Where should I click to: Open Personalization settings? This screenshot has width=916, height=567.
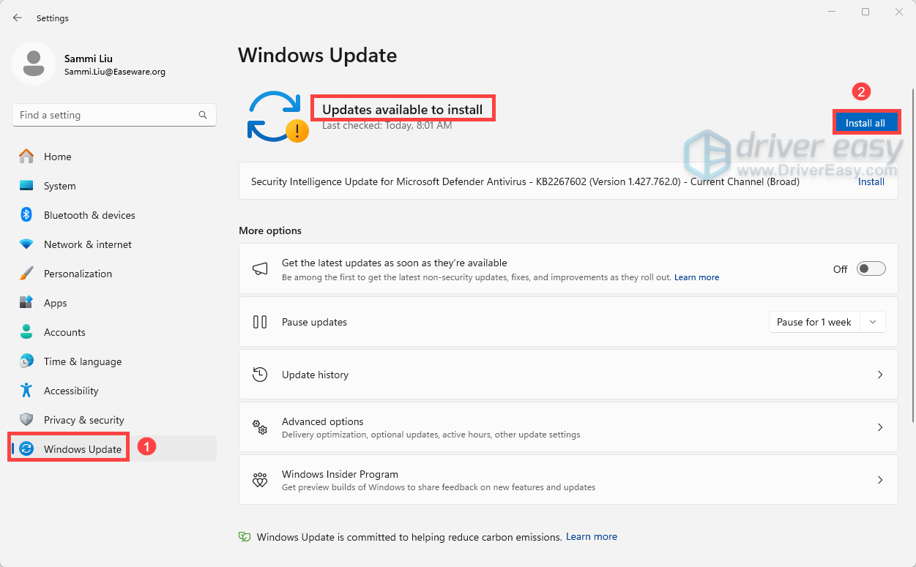(114, 274)
